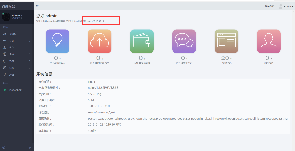
Task: Select the 作品 menu label
Action: pos(11,54)
